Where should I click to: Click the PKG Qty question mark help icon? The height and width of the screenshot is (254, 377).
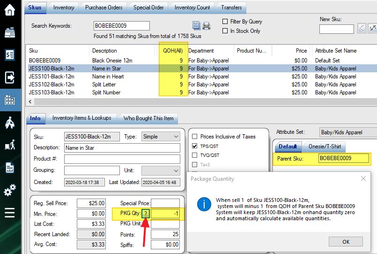pos(146,214)
